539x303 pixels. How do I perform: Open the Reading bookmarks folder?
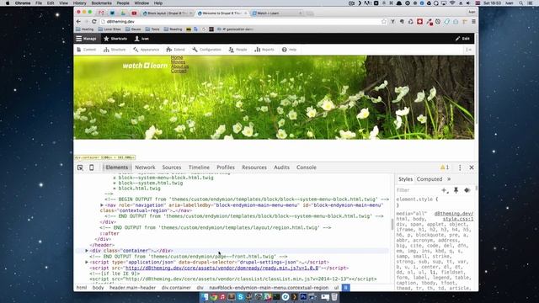[x=173, y=29]
